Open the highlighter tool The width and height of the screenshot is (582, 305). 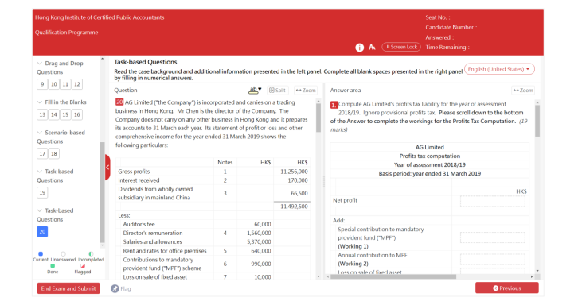[x=255, y=90]
